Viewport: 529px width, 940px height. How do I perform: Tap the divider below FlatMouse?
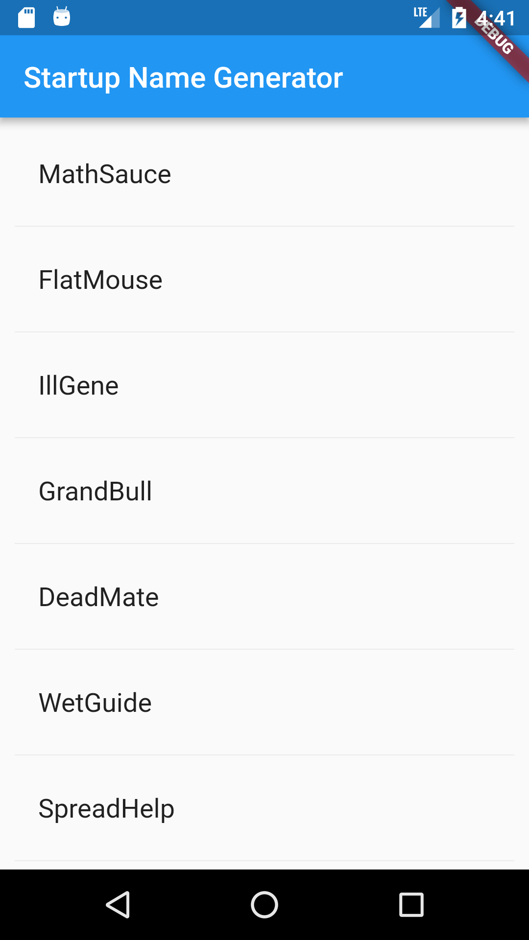[x=264, y=332]
